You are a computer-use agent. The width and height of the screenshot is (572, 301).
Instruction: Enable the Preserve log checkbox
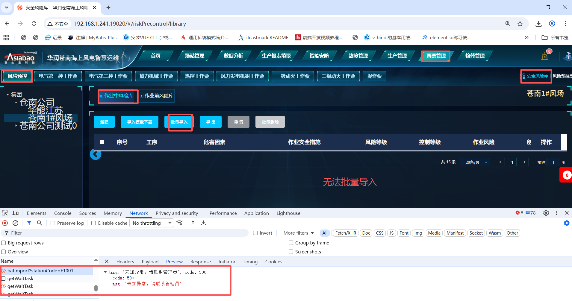coord(53,223)
